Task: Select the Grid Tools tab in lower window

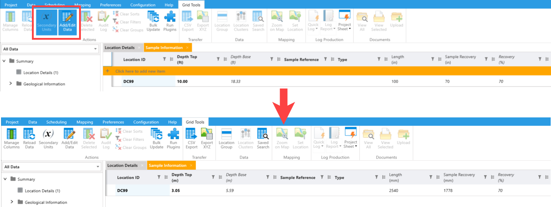Action: pos(195,122)
